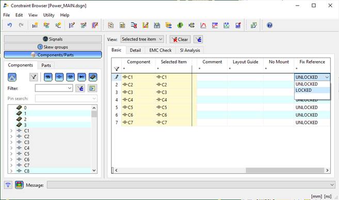Switch to the EMC Check tab

(160, 50)
